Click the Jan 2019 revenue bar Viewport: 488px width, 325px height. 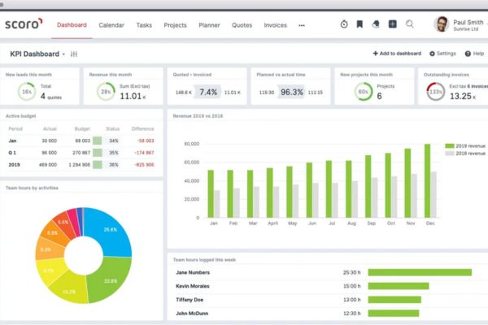211,193
